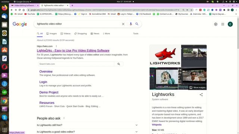Click the page vertical scrollbar
Image resolution: width=239 pixels, height=134 pixels.
click(238, 33)
